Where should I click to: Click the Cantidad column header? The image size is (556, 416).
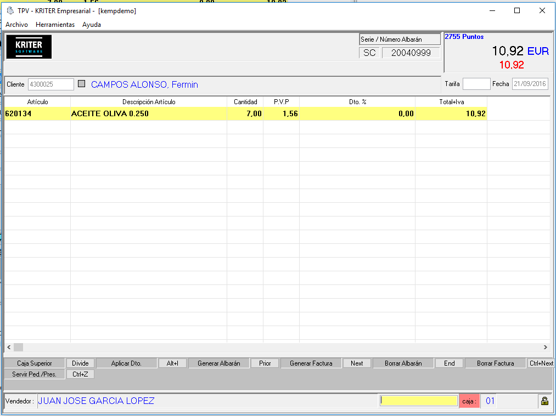tap(245, 102)
